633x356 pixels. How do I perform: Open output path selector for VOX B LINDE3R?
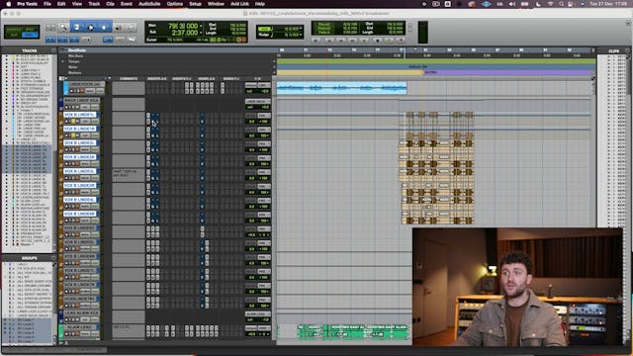click(x=264, y=186)
